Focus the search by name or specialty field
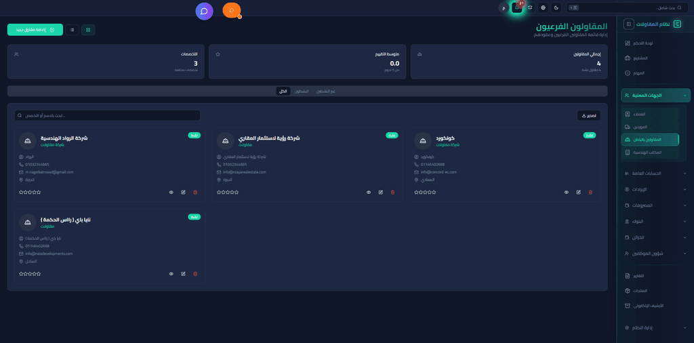The width and height of the screenshot is (694, 343). point(108,115)
